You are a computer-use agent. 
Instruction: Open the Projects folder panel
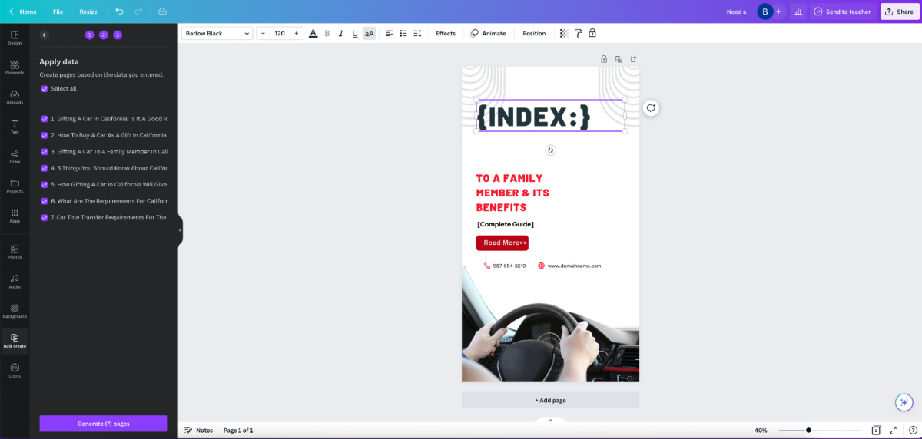(15, 186)
